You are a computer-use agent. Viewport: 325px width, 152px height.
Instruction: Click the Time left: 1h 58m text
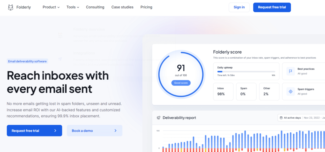pos(226,75)
